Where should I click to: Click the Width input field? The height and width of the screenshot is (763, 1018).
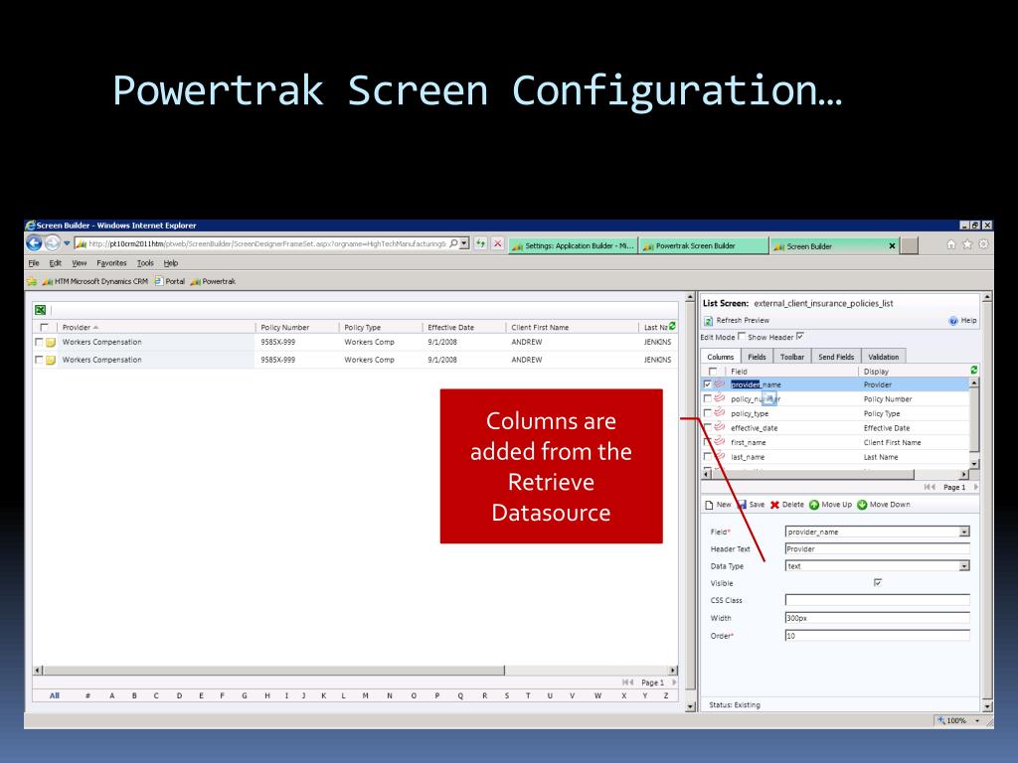[x=877, y=618]
